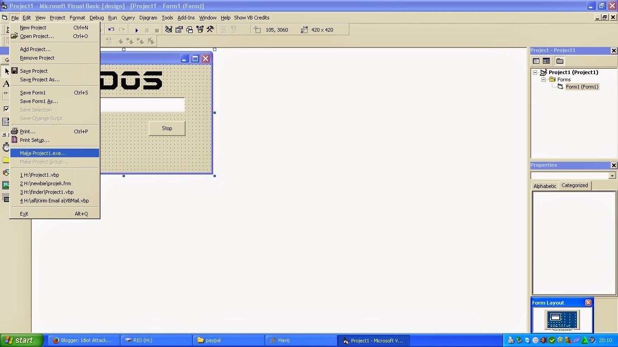The image size is (618, 347).
Task: Switch to RIO (H:) taskbar window
Action: (157, 340)
